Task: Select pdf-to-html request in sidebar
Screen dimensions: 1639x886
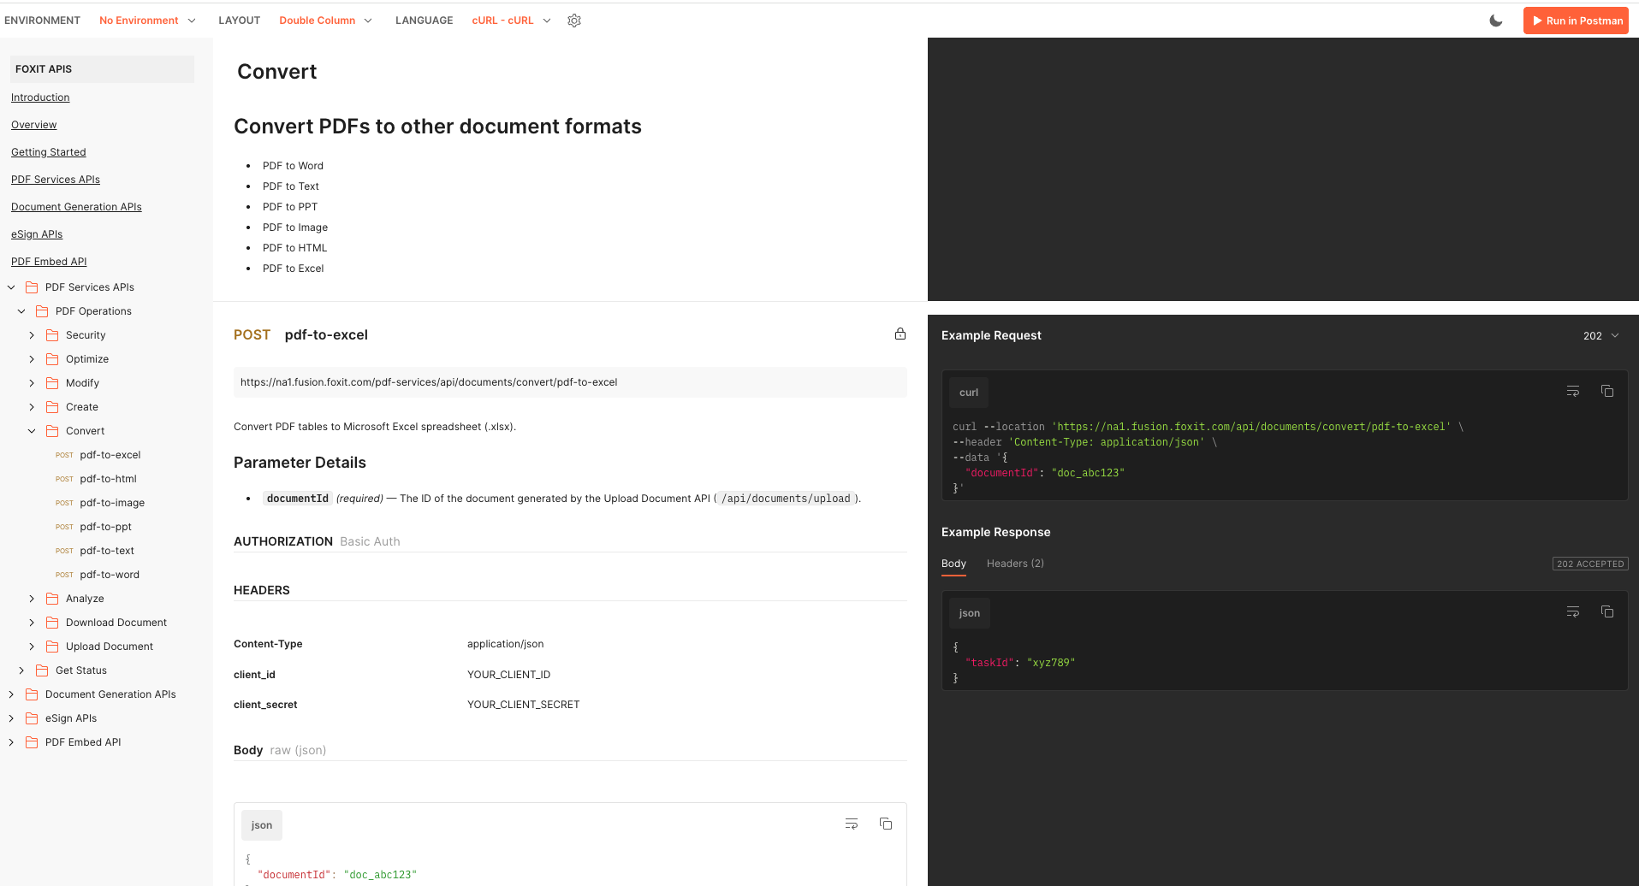Action: [108, 479]
